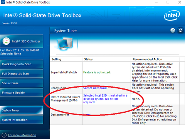Select the System Tuner menu item
The image size is (185, 139).
22,110
